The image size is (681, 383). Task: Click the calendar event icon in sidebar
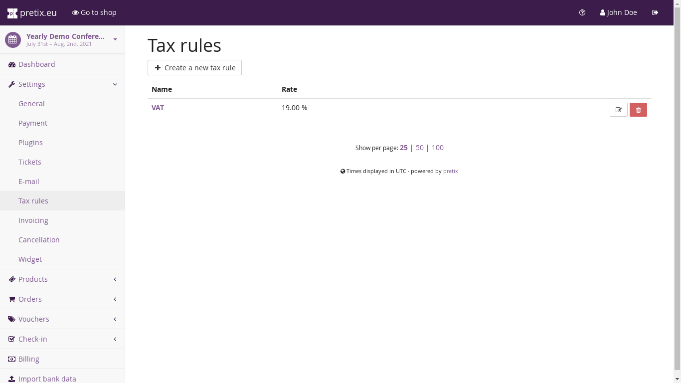click(x=13, y=40)
